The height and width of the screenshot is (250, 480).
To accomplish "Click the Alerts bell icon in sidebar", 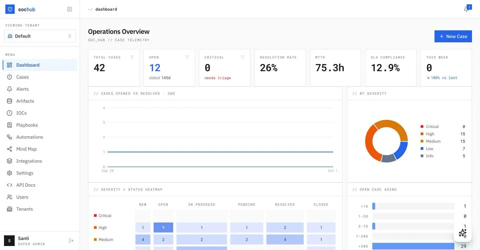I will click(10, 89).
